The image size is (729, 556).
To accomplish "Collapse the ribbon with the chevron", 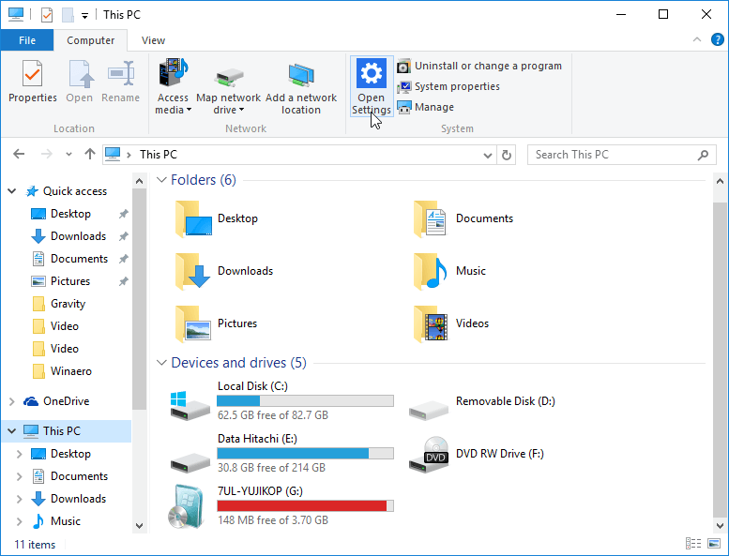I will tap(697, 40).
